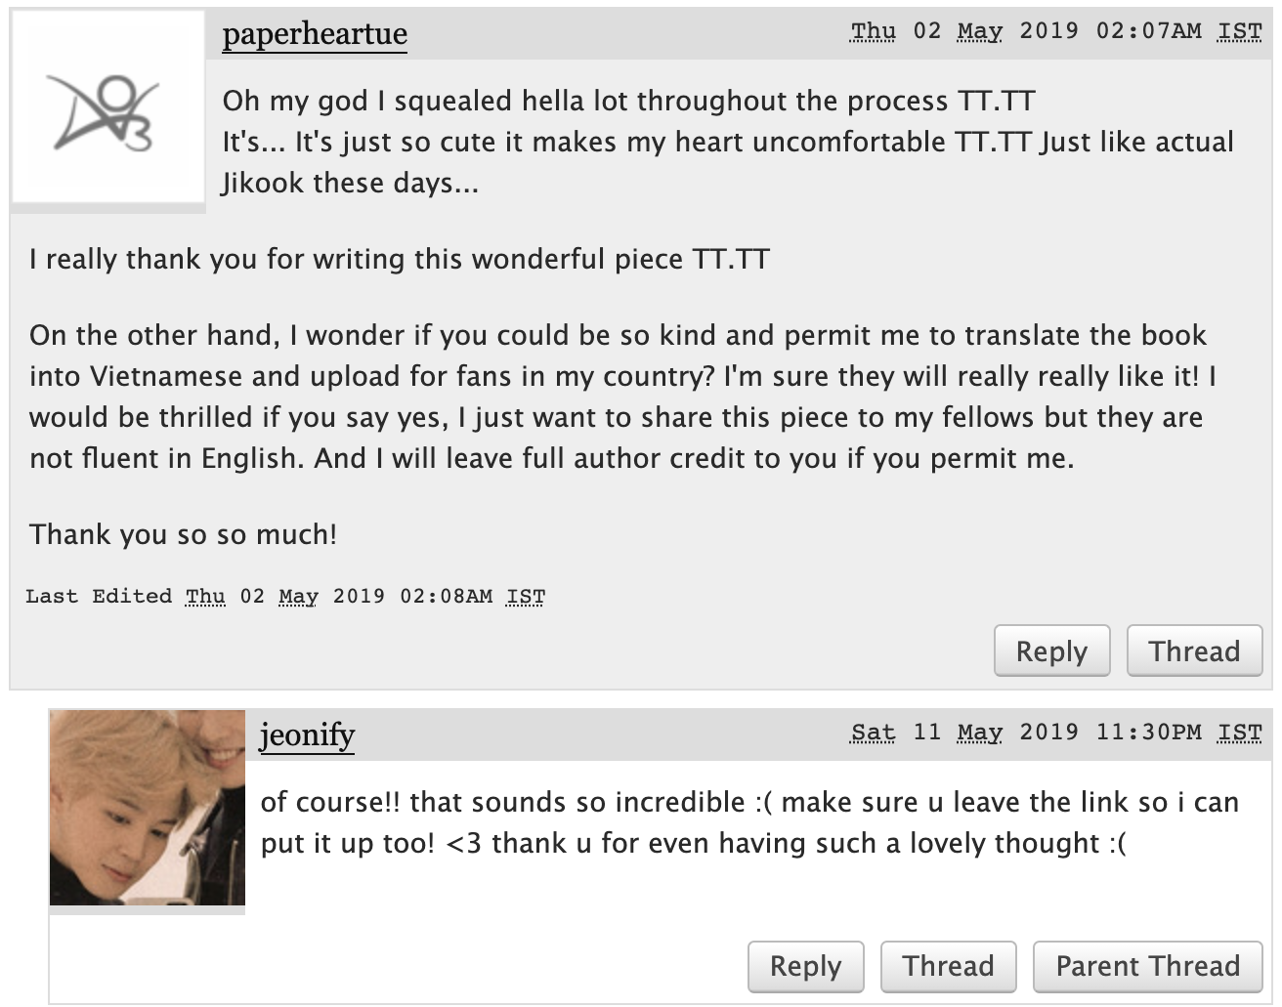Click 'May' abbreviation in jeonify's timestamp
The height and width of the screenshot is (1007, 1282).
979,733
